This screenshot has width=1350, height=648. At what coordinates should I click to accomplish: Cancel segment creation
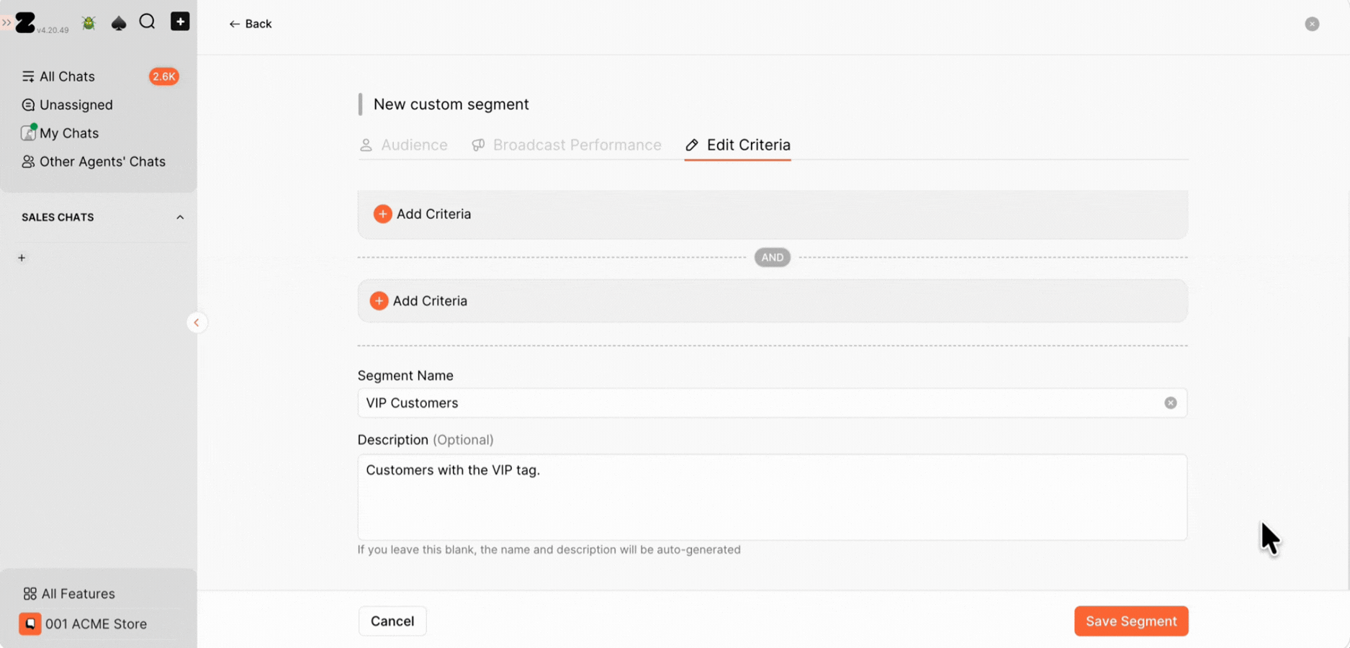pyautogui.click(x=392, y=621)
